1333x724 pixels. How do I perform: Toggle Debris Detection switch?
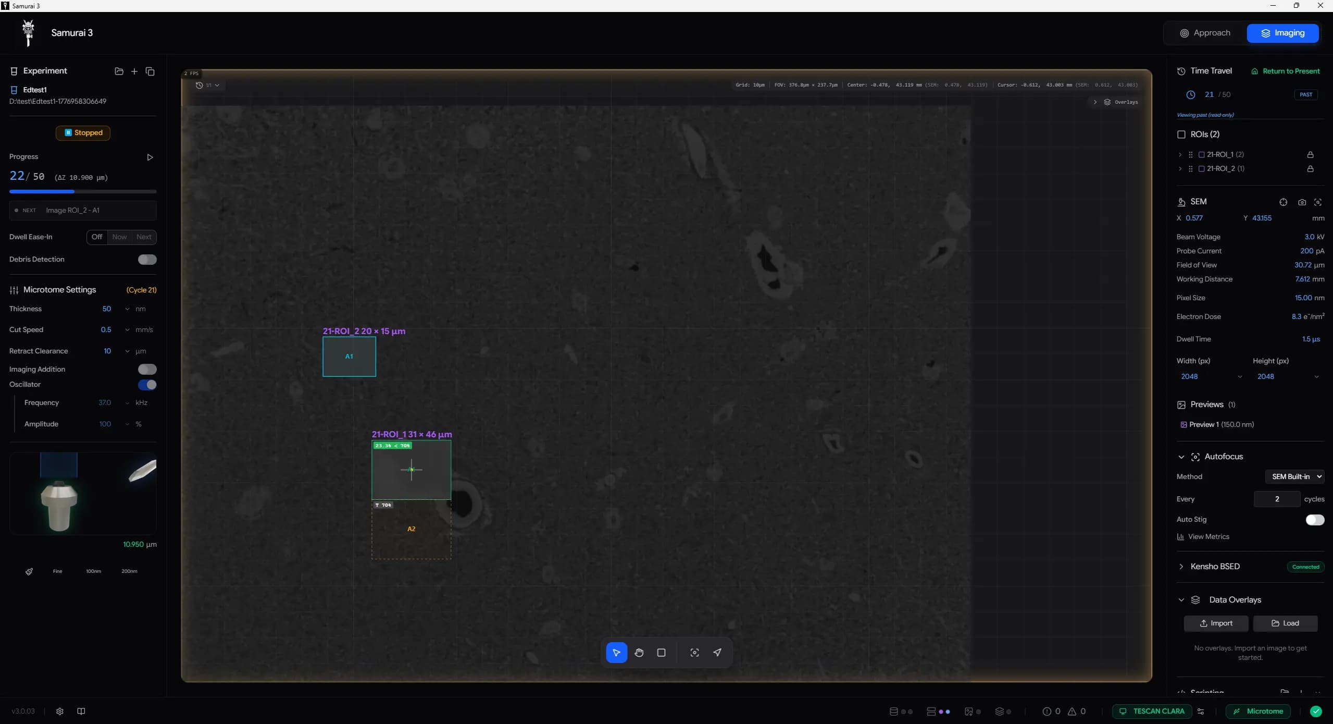tap(147, 260)
